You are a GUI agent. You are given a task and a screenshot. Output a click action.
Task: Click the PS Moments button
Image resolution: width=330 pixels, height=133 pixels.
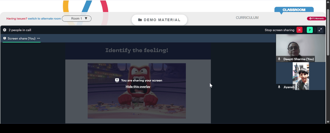(x=316, y=18)
